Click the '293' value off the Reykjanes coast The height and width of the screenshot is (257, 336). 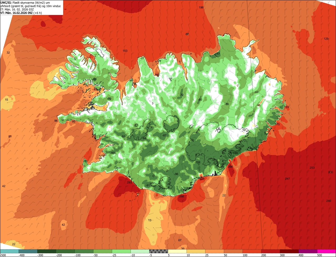[x=129, y=182]
